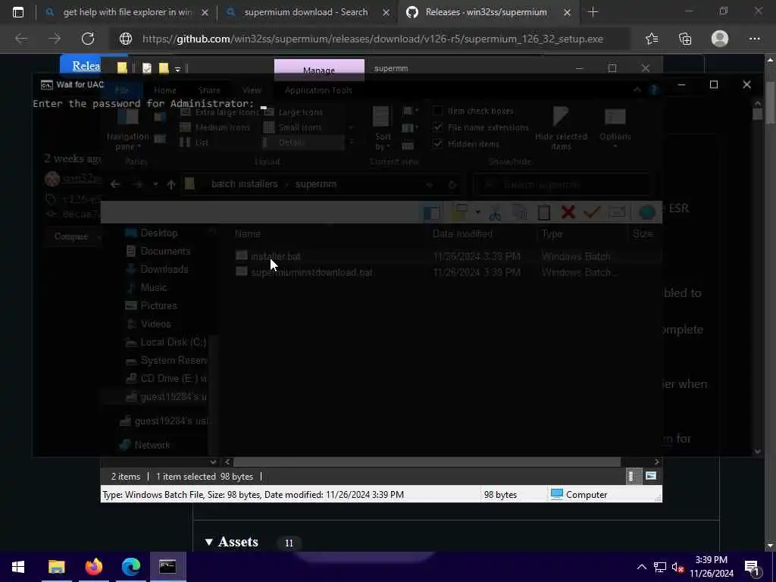Click envelope E-mail icon in Explorer toolbar

pyautogui.click(x=617, y=213)
